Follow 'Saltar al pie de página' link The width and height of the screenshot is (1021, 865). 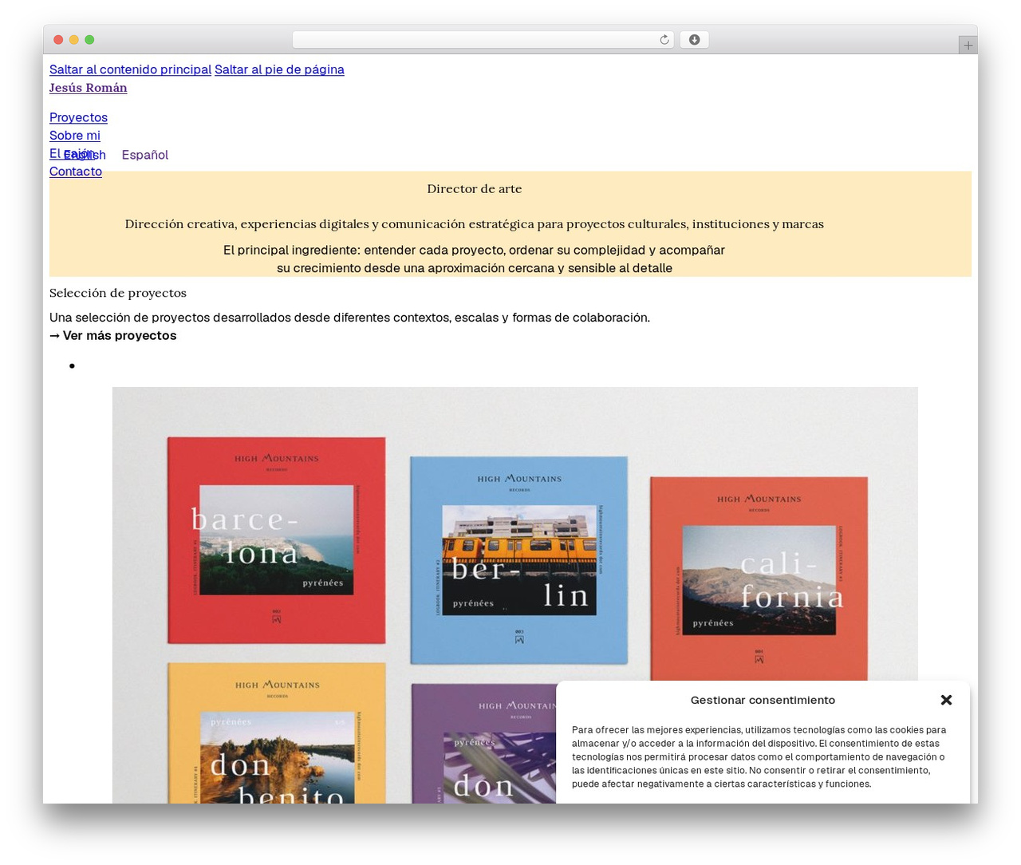279,69
